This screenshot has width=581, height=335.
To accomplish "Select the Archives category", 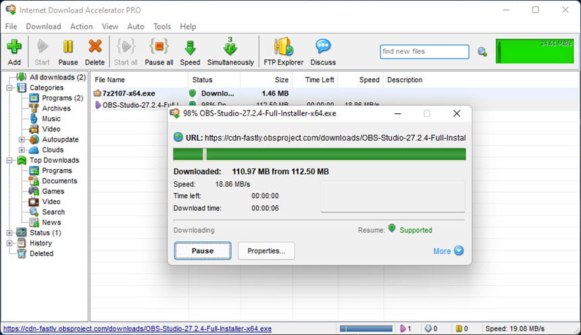I will [56, 109].
